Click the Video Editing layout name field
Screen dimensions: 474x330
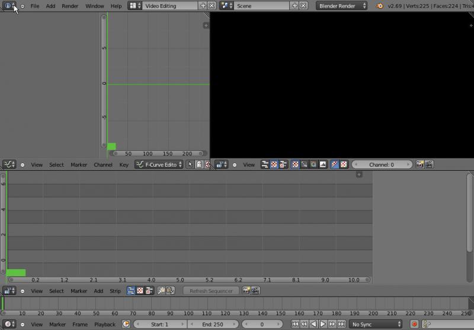170,6
